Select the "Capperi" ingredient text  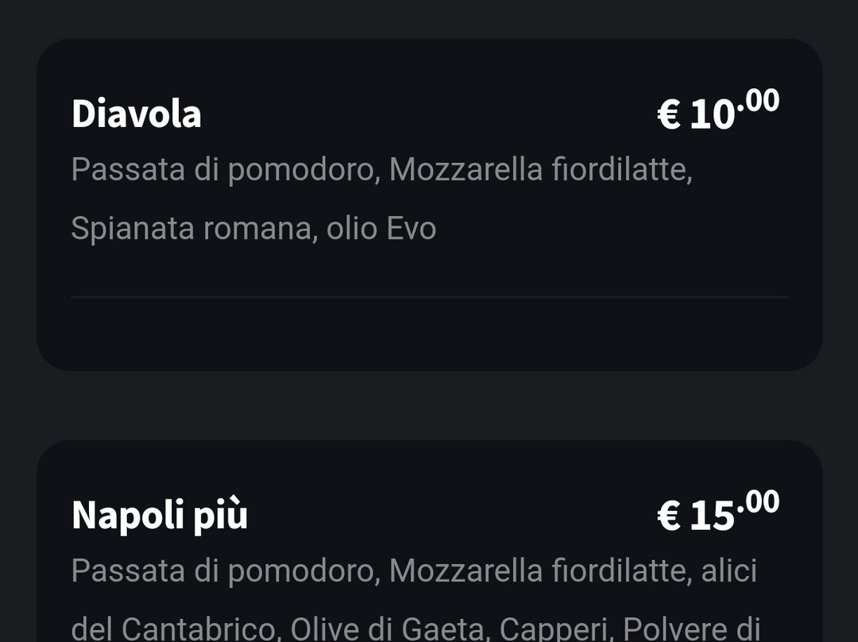[x=553, y=628]
